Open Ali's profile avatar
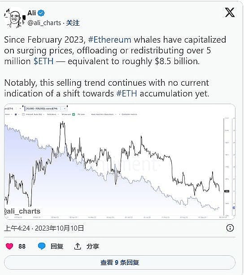244x275 pixels. tap(14, 18)
